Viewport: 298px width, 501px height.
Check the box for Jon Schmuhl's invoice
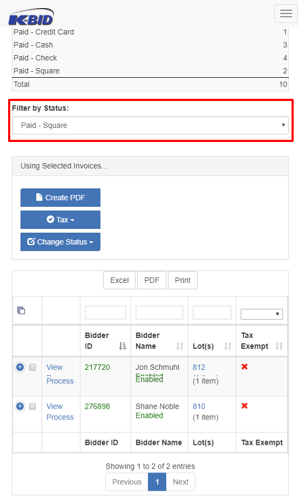click(32, 367)
